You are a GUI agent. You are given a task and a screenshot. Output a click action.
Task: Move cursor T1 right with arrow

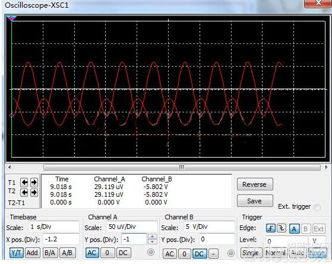(34, 182)
